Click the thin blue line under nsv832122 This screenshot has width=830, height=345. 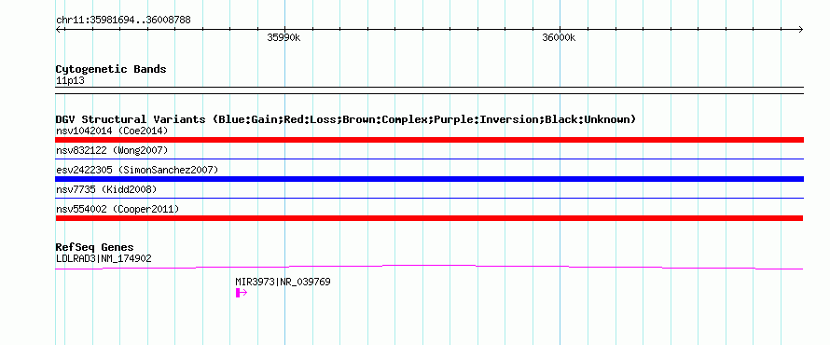click(x=429, y=159)
